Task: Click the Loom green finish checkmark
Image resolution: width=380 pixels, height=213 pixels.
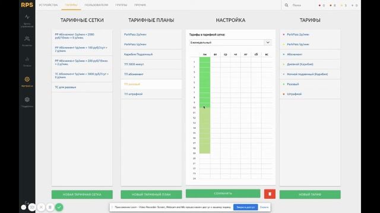Action: point(59,207)
